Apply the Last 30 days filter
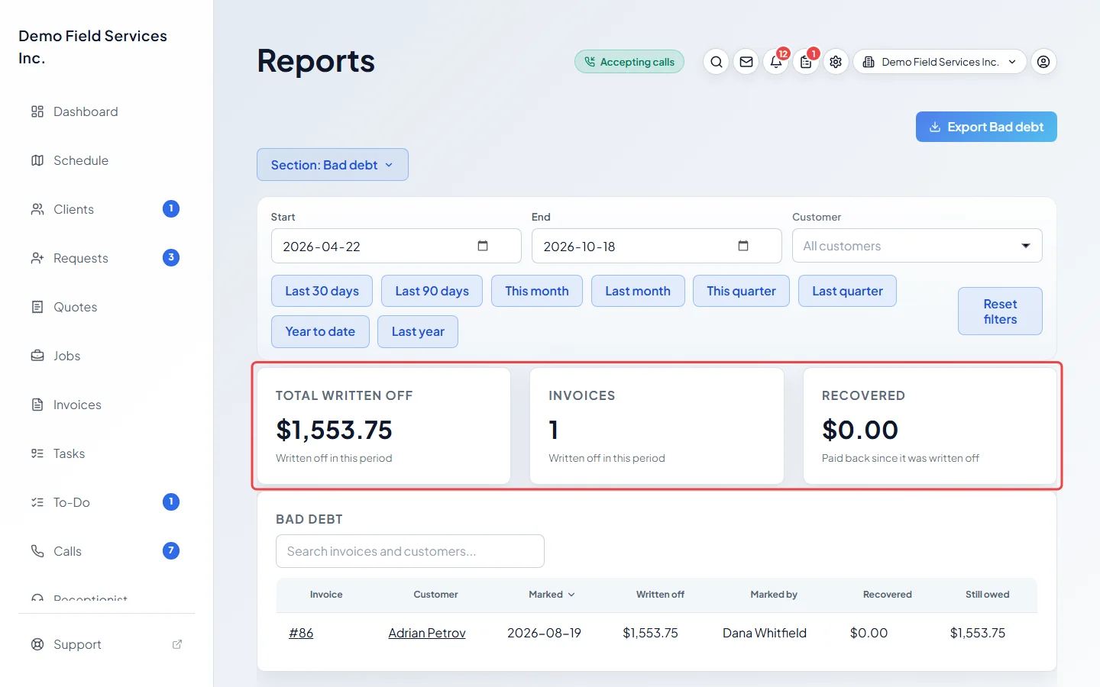This screenshot has width=1100, height=687. (322, 291)
